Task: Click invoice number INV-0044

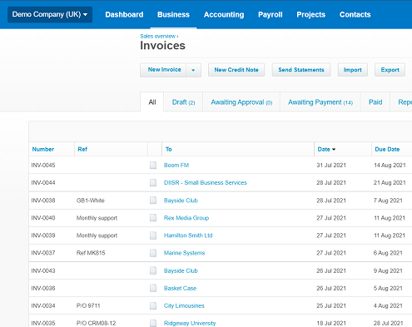Action: (43, 183)
